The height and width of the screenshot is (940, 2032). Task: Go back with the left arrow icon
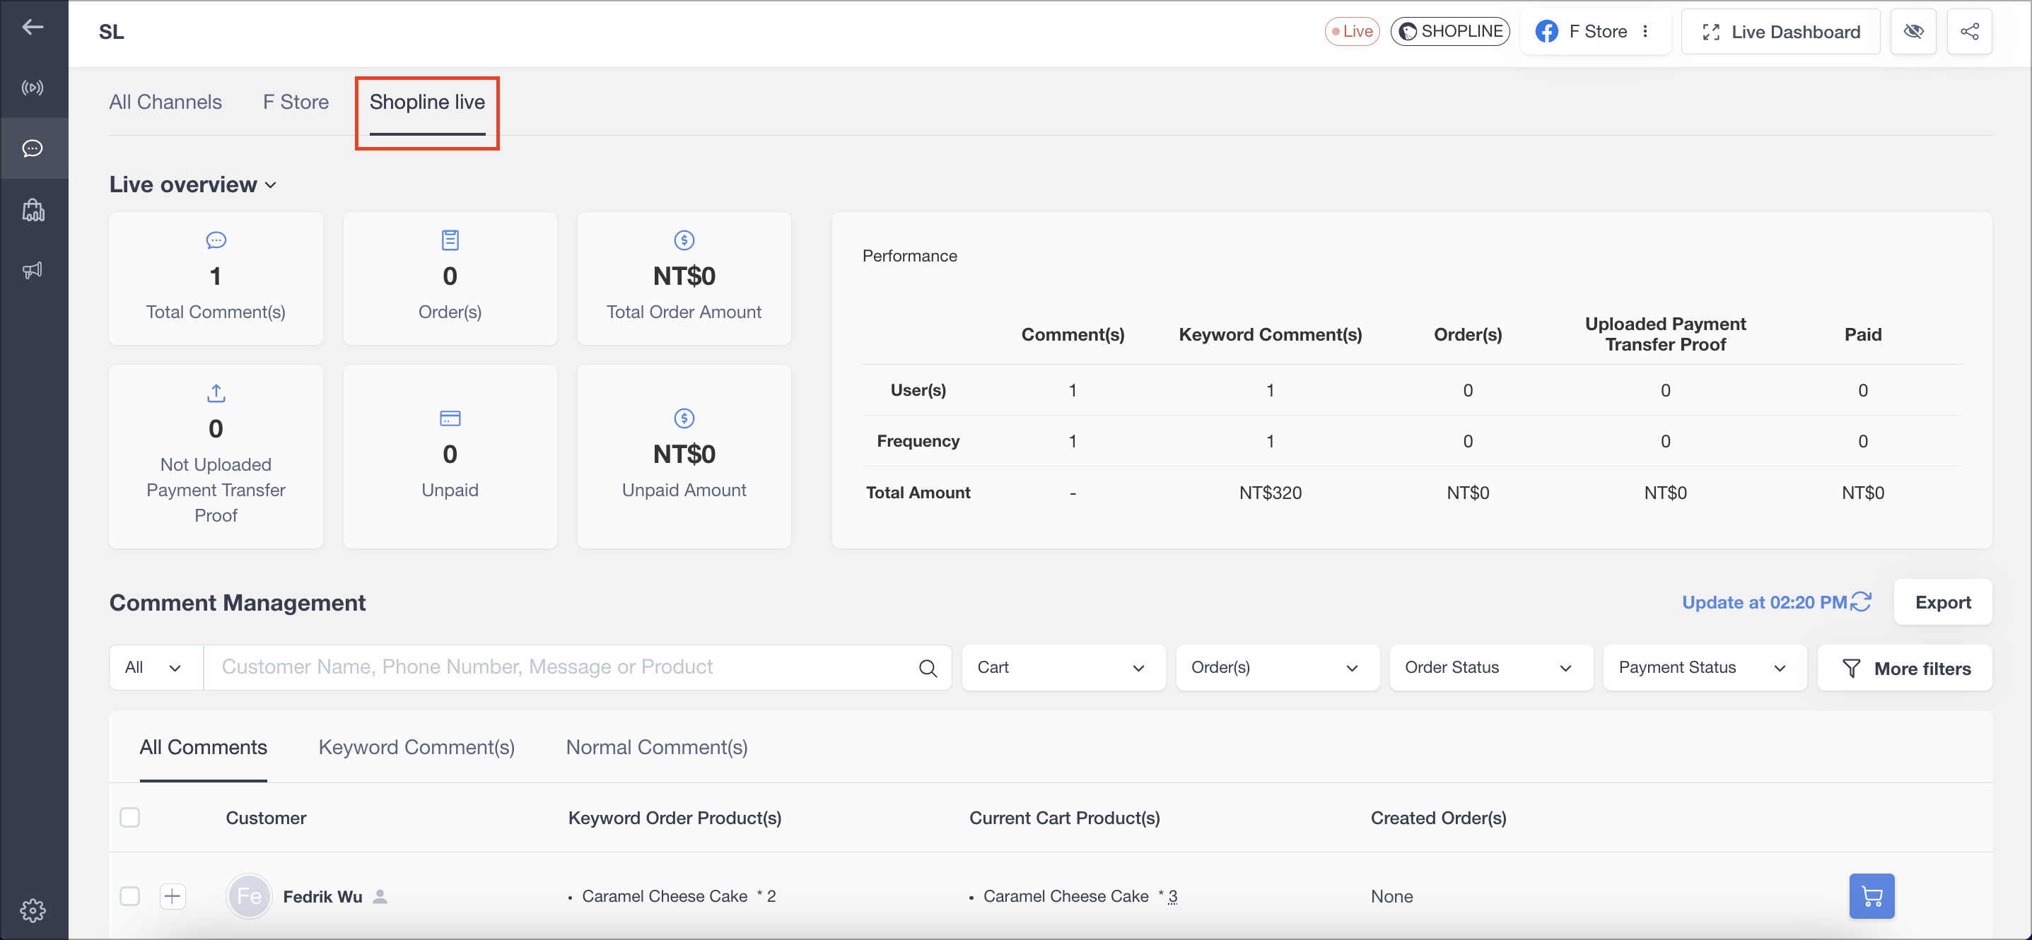click(x=33, y=28)
